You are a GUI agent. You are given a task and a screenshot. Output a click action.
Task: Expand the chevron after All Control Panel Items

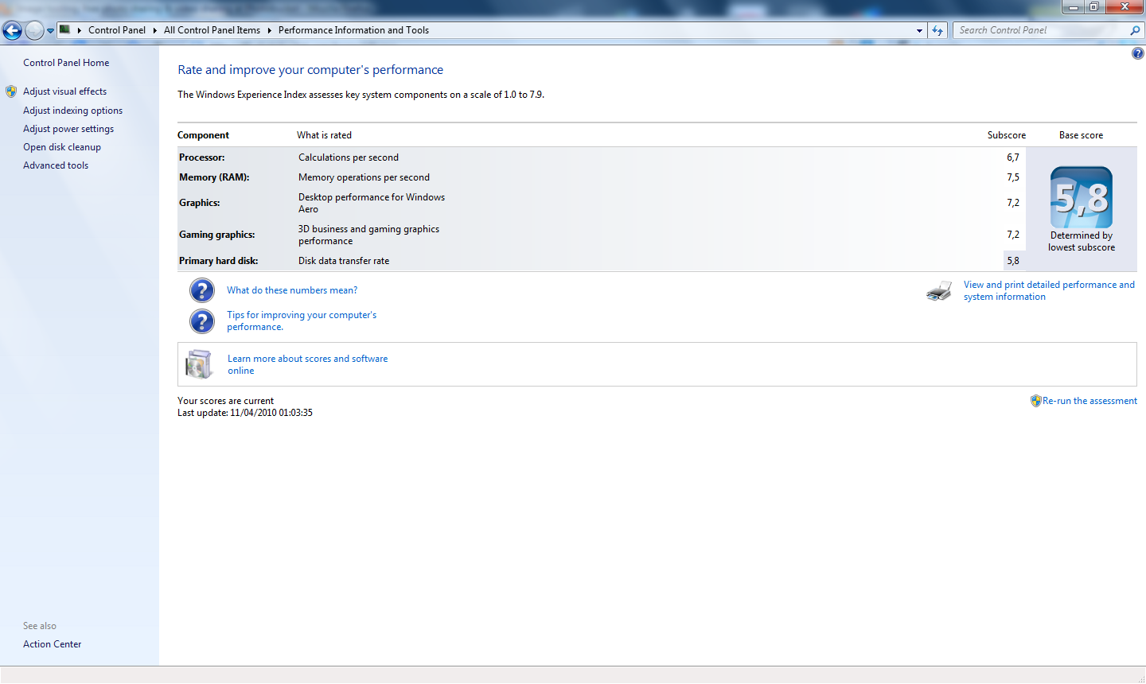pos(270,30)
